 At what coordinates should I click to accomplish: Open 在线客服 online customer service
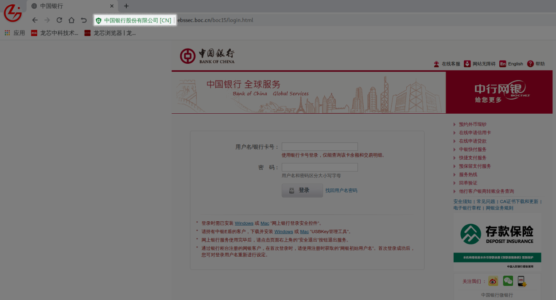click(x=447, y=64)
